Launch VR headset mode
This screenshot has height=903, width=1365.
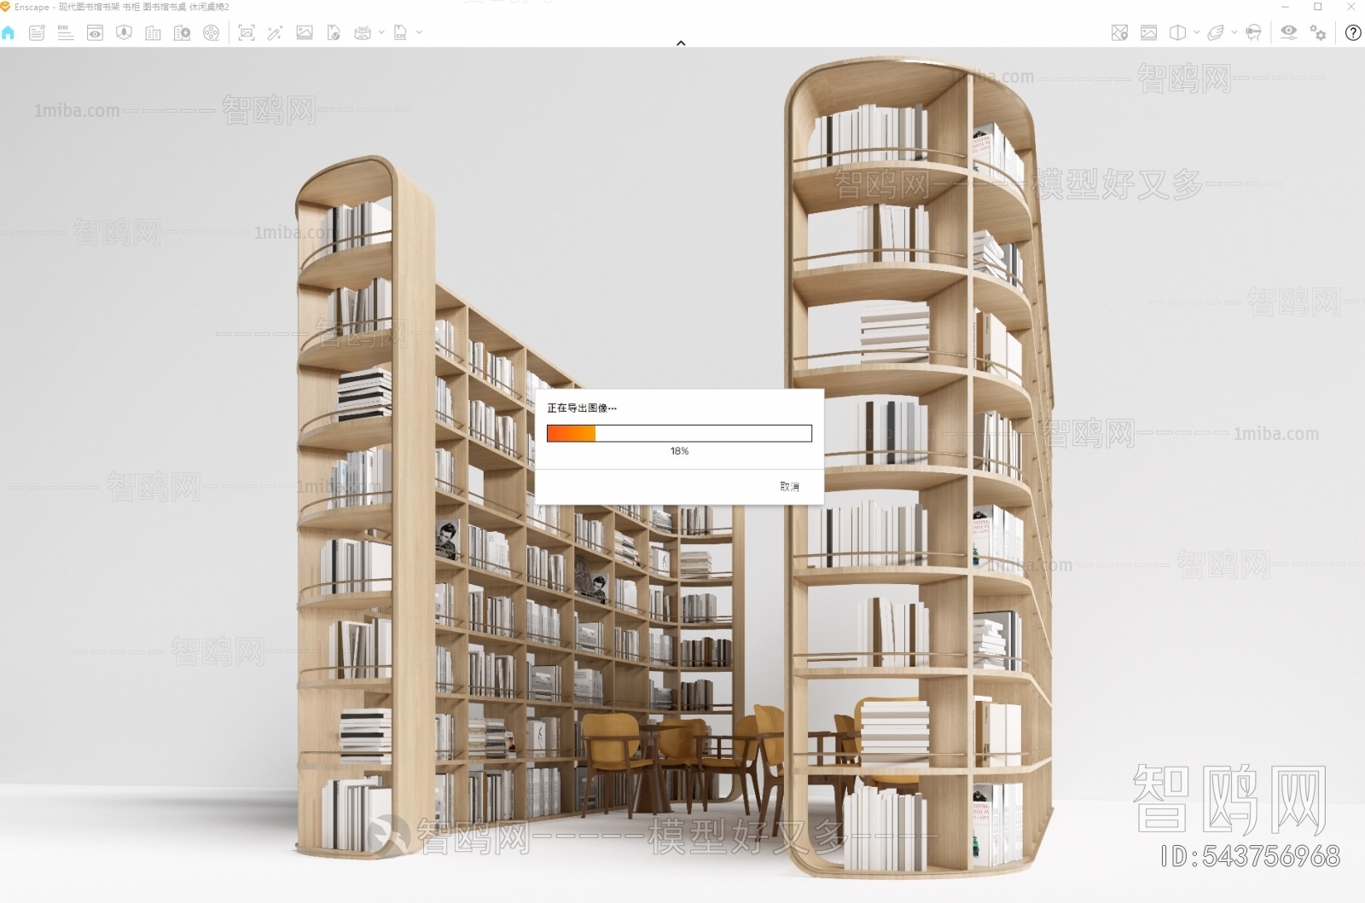click(1253, 33)
